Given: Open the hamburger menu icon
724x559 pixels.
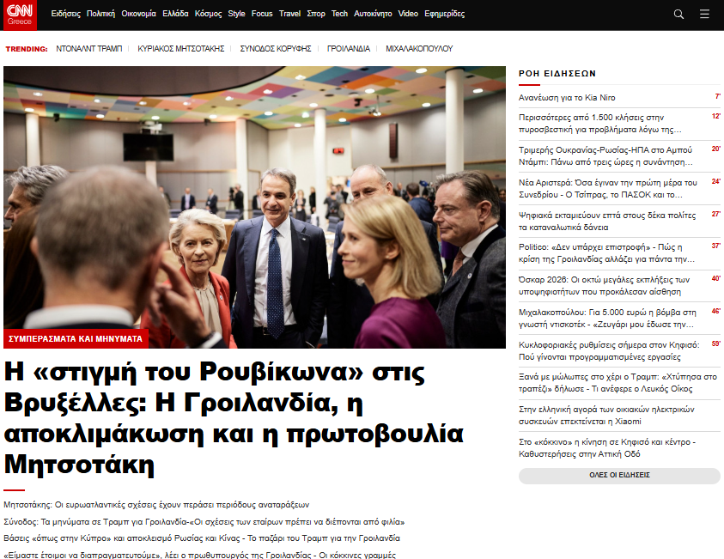Looking at the screenshot, I should (704, 15).
